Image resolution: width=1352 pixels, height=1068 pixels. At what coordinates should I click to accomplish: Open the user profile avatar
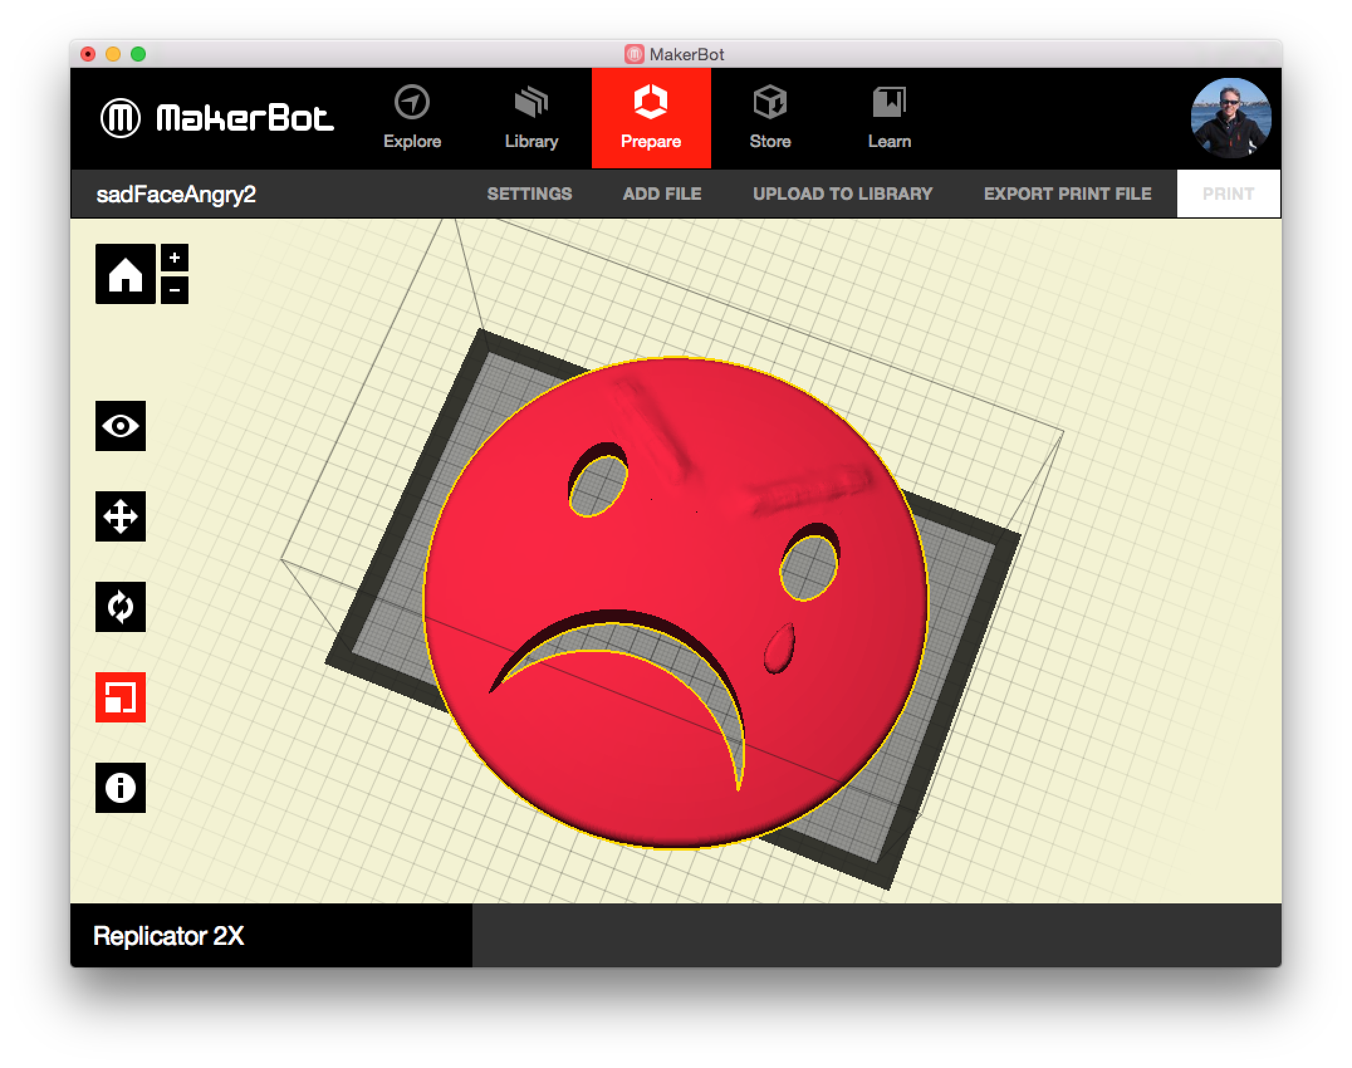[1231, 118]
